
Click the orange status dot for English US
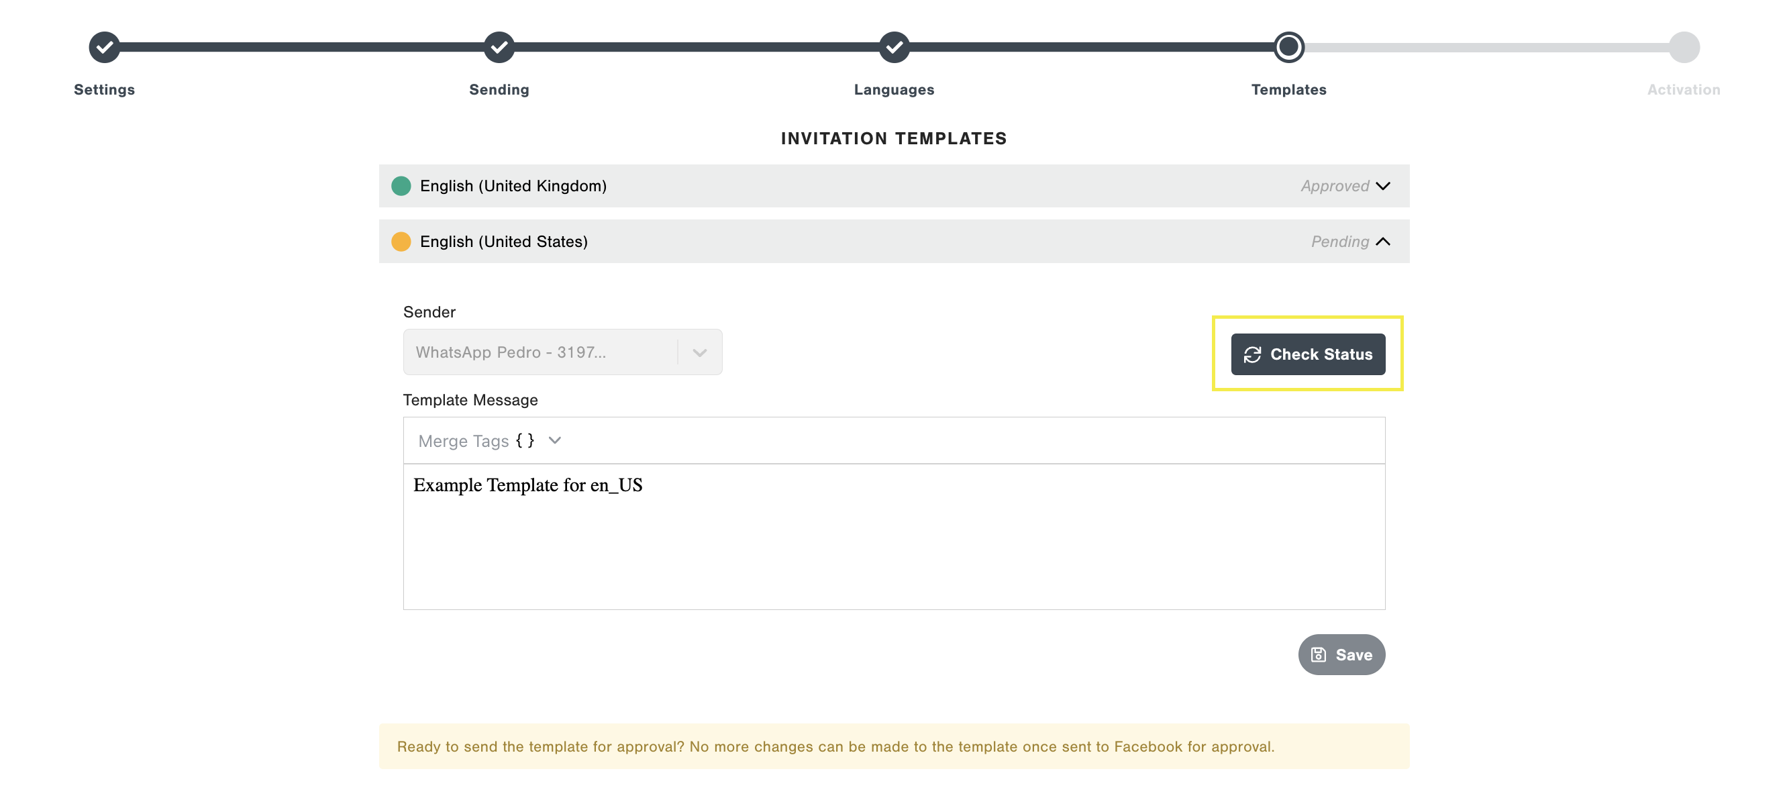click(x=401, y=241)
